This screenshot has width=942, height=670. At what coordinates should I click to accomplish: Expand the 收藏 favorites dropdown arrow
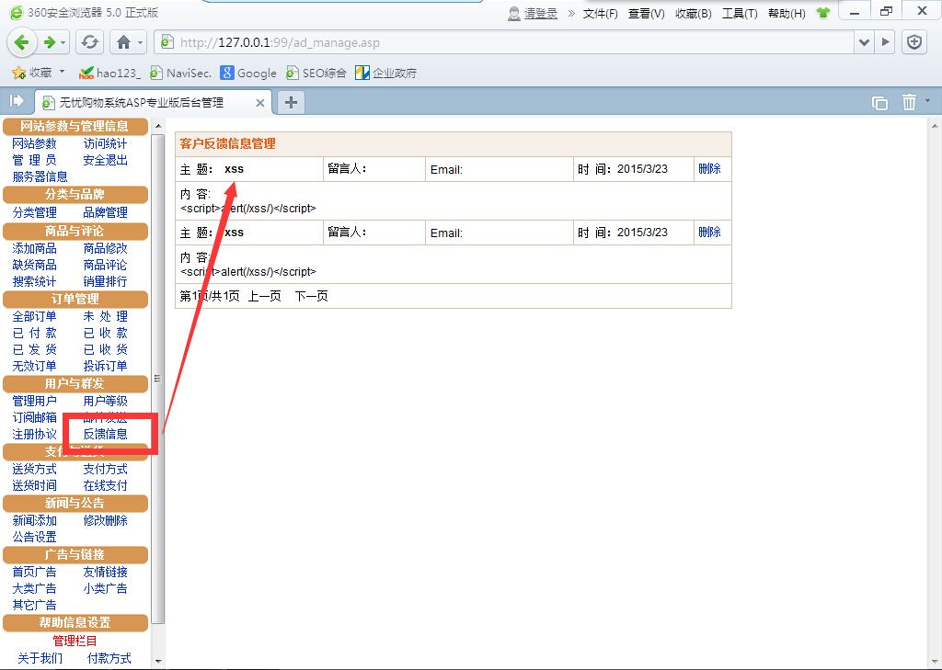(62, 72)
